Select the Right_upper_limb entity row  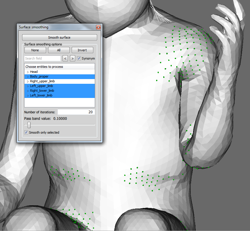pos(60,81)
